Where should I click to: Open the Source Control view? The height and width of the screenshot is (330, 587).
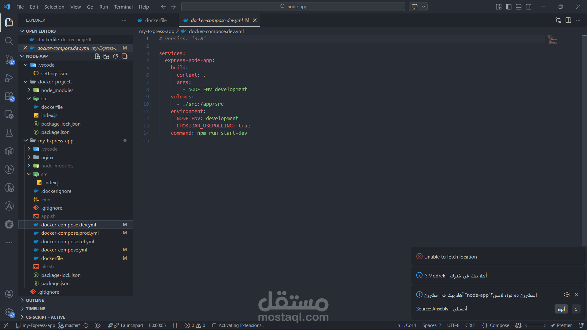coord(9,59)
